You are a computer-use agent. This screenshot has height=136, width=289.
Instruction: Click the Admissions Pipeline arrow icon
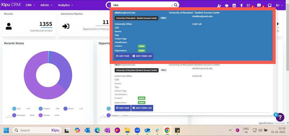tap(66, 26)
